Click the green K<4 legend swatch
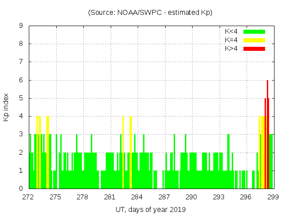 pyautogui.click(x=254, y=31)
